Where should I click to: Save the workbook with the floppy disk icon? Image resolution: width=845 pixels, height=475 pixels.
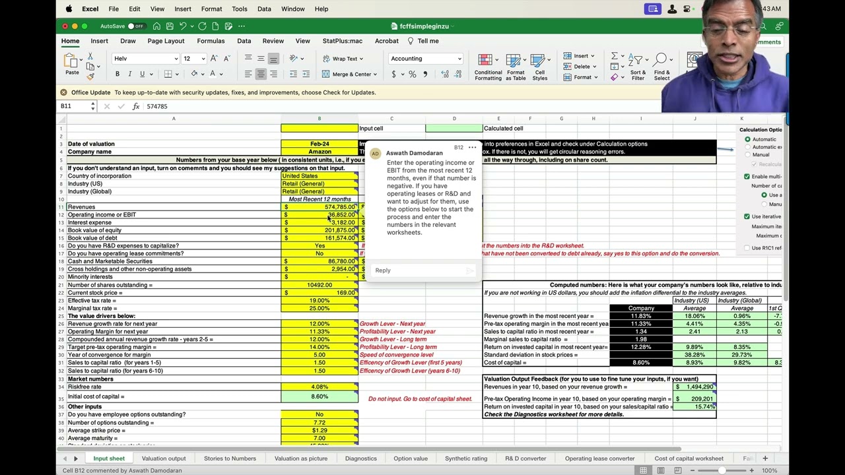[170, 26]
